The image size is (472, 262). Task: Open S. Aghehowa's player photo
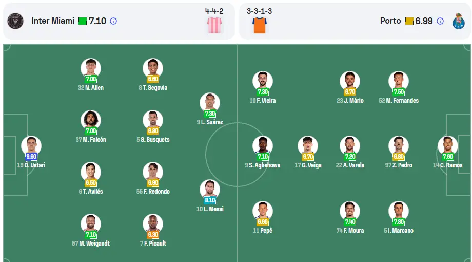point(263,146)
